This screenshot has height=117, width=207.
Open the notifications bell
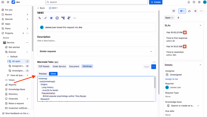[189, 2]
